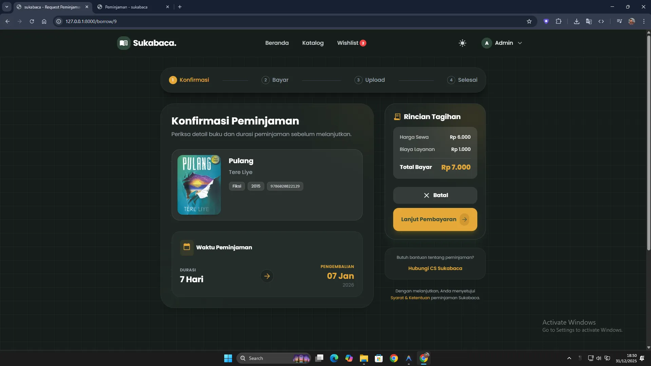Go to the Katalog menu item

(x=312, y=43)
